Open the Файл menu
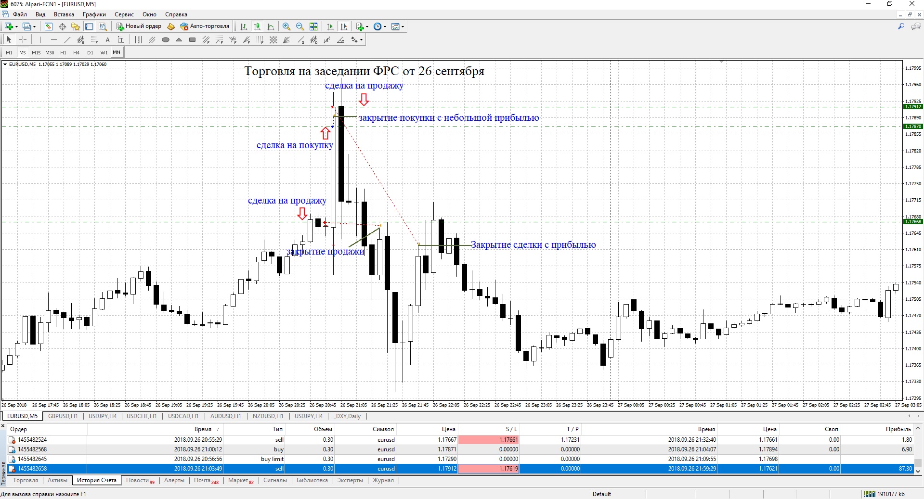This screenshot has height=499, width=924. pyautogui.click(x=20, y=14)
